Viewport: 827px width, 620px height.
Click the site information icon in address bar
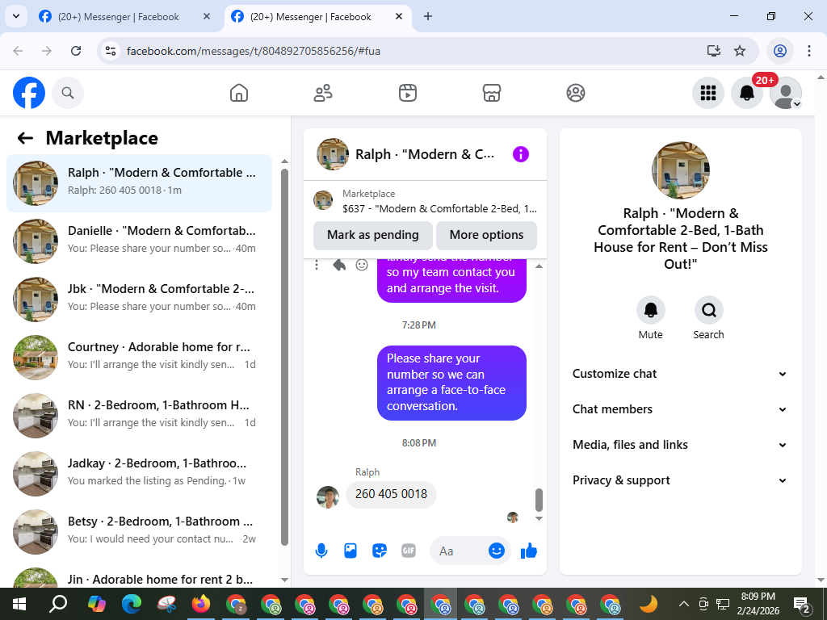tap(110, 51)
